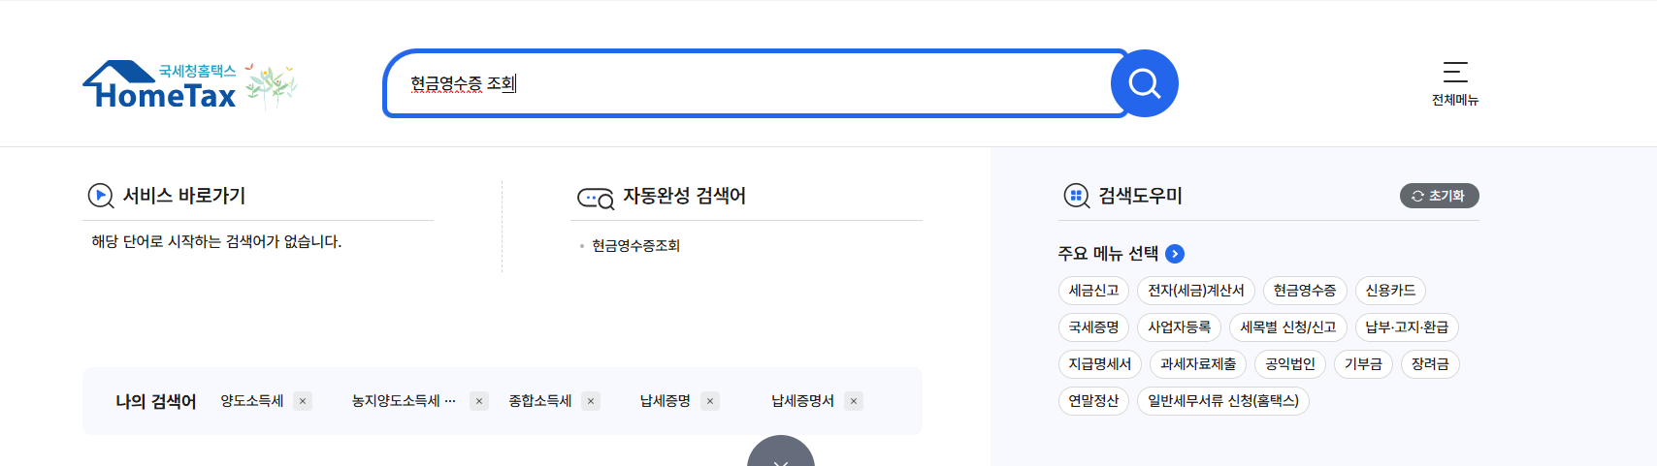The width and height of the screenshot is (1657, 466).
Task: Click recent search 납세증명
Action: pos(666,401)
